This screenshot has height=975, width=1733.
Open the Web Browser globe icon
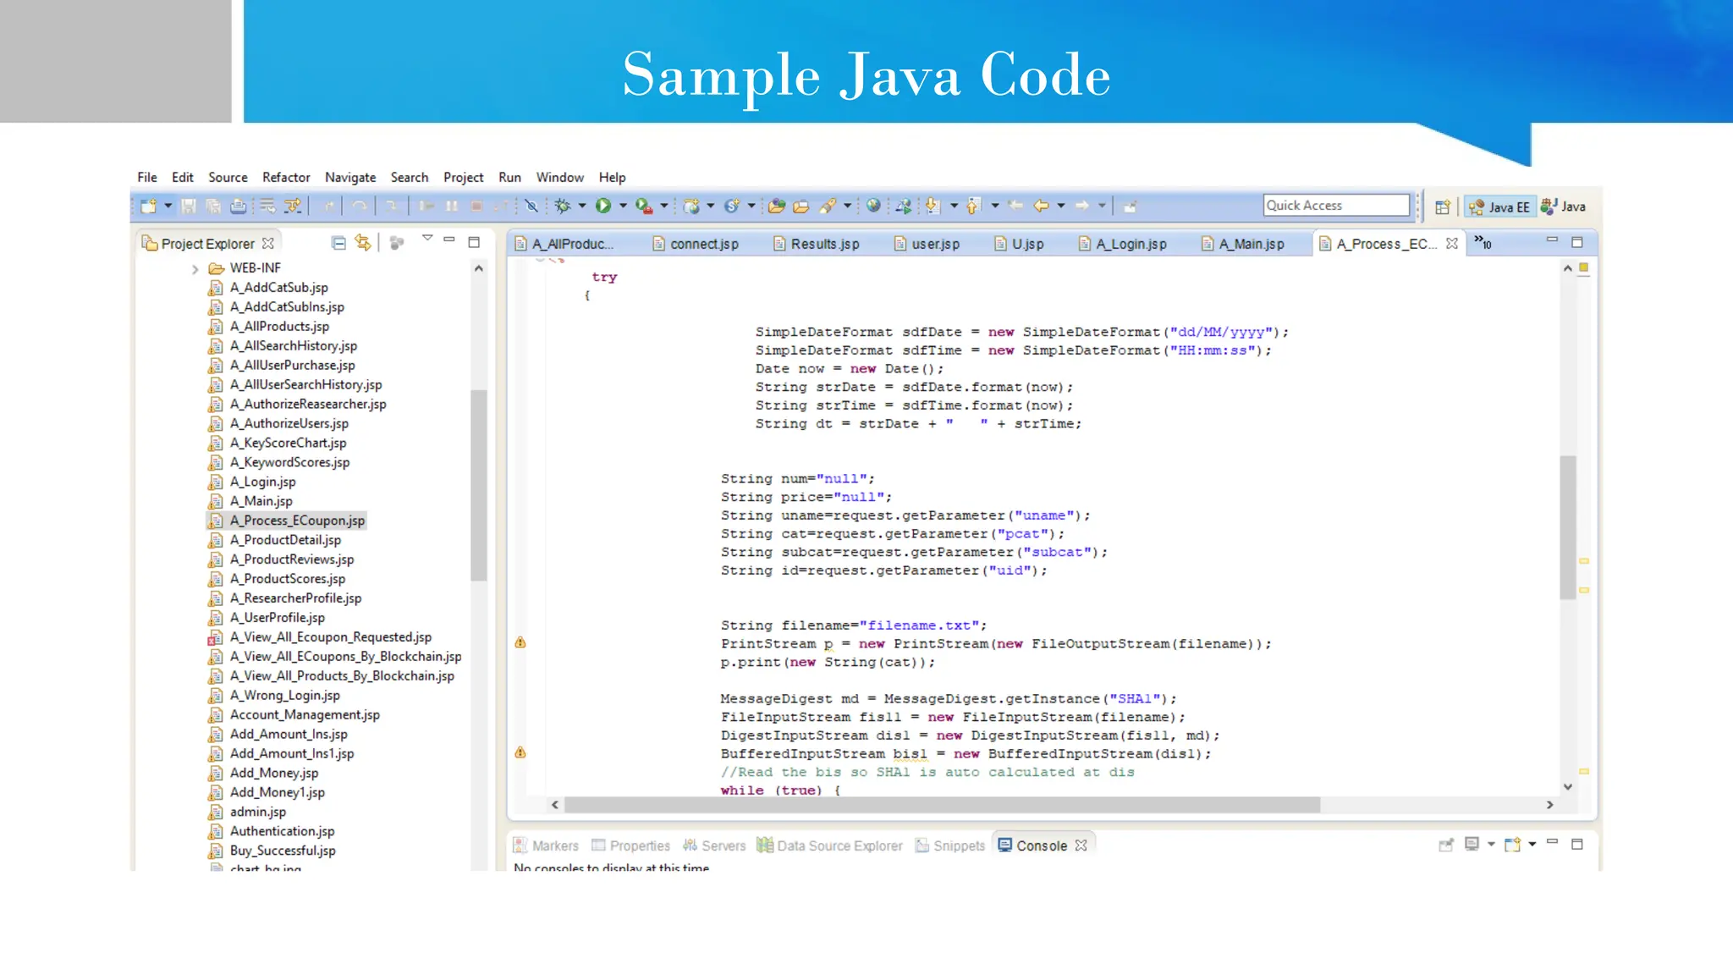click(873, 206)
